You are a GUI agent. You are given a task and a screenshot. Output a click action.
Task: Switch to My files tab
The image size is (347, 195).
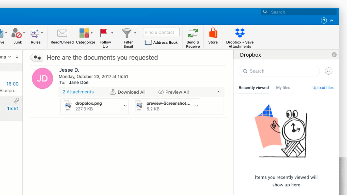point(283,88)
